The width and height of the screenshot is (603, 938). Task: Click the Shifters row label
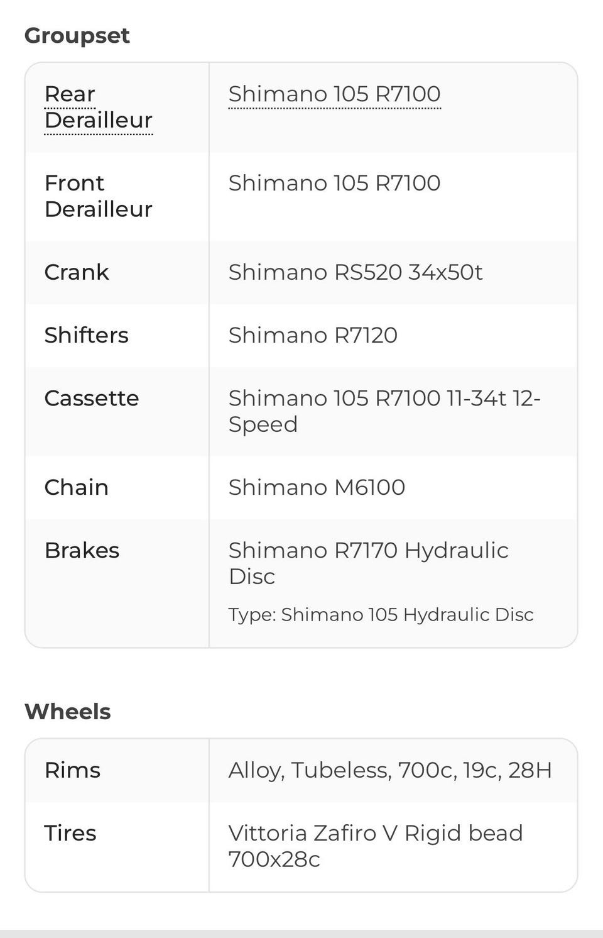point(86,335)
